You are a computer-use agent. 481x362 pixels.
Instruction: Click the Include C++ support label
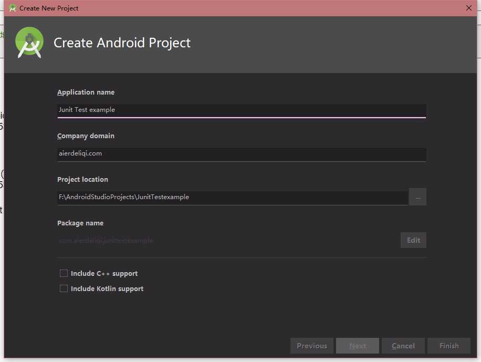click(104, 274)
